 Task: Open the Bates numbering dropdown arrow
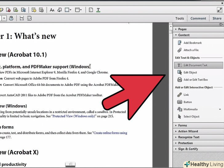pos(81,10)
